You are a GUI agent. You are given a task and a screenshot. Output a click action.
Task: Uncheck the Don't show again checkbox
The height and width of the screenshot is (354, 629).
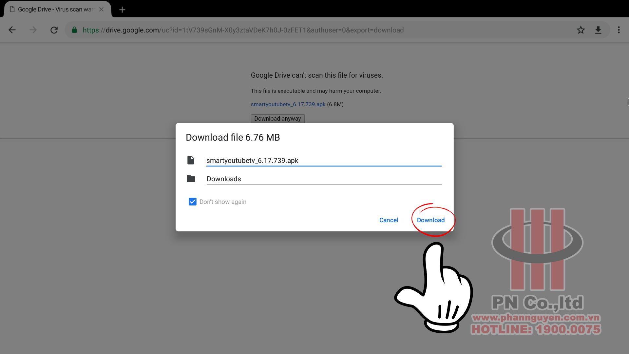pos(193,202)
